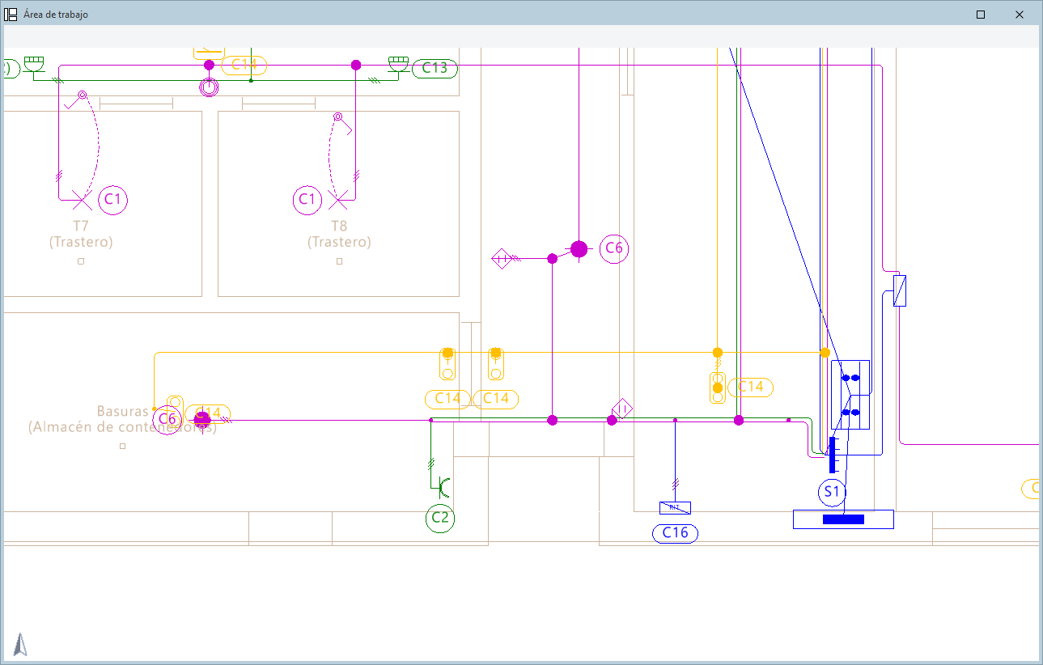
Task: Click the T7 (Trastero) room label
Action: [81, 234]
